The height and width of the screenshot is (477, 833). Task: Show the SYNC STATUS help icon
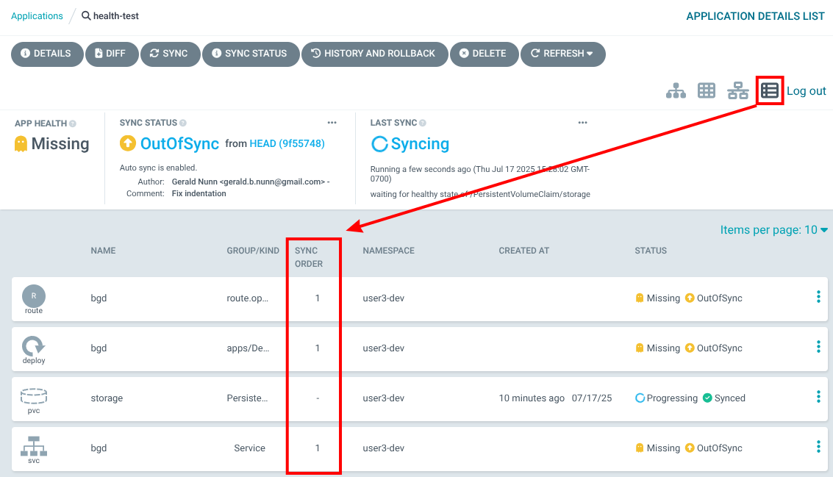183,123
